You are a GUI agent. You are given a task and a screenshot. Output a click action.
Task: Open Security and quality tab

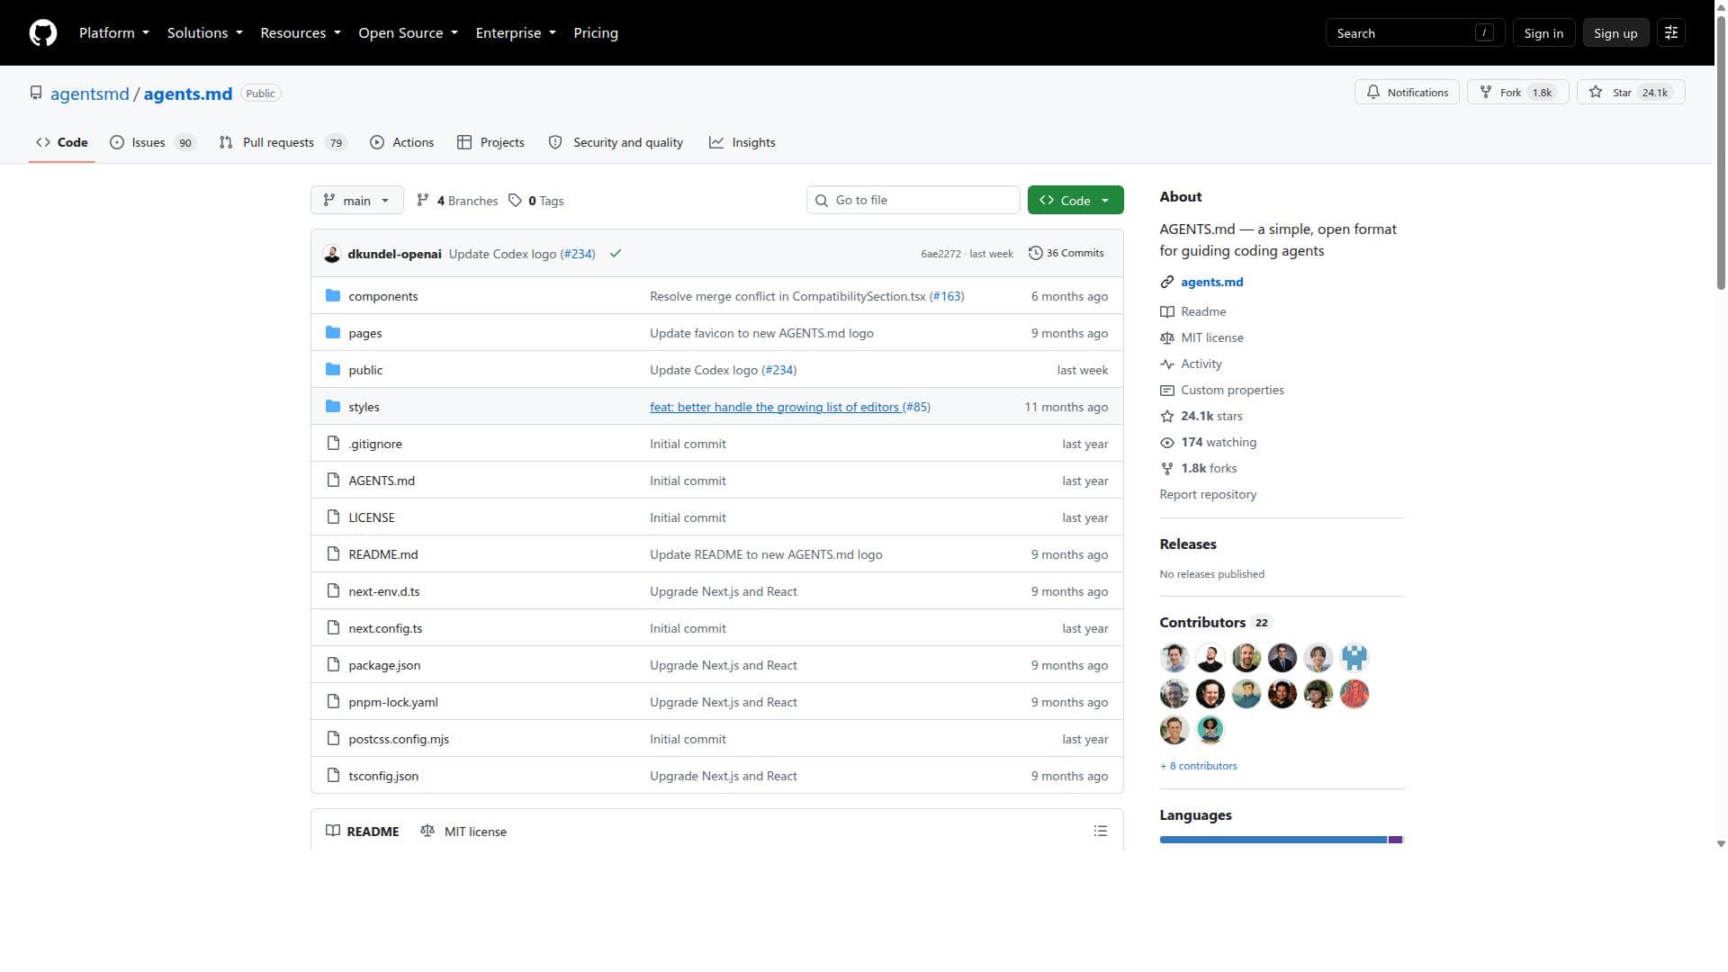[616, 142]
